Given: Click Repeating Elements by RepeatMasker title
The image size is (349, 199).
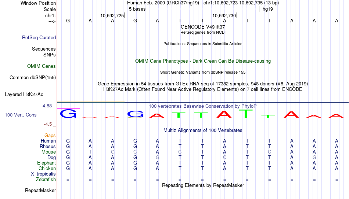Looking at the screenshot, I should 203,185.
